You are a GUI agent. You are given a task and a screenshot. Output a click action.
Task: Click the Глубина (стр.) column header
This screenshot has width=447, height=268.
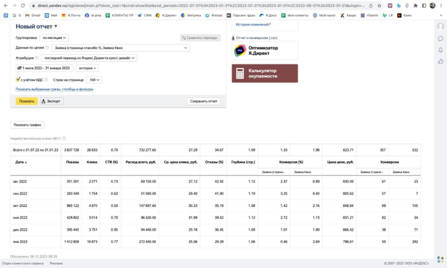pos(243,162)
